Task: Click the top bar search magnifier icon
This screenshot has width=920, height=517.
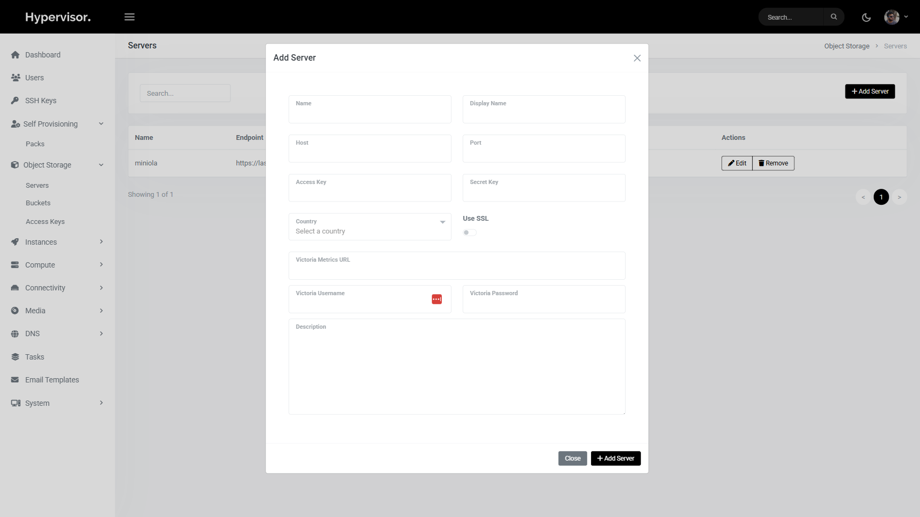Action: (x=834, y=17)
